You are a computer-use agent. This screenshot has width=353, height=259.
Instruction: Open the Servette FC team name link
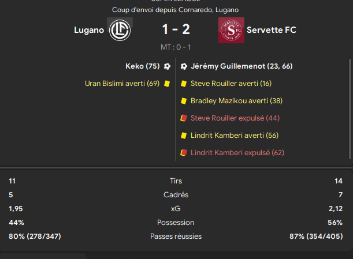[x=271, y=29]
